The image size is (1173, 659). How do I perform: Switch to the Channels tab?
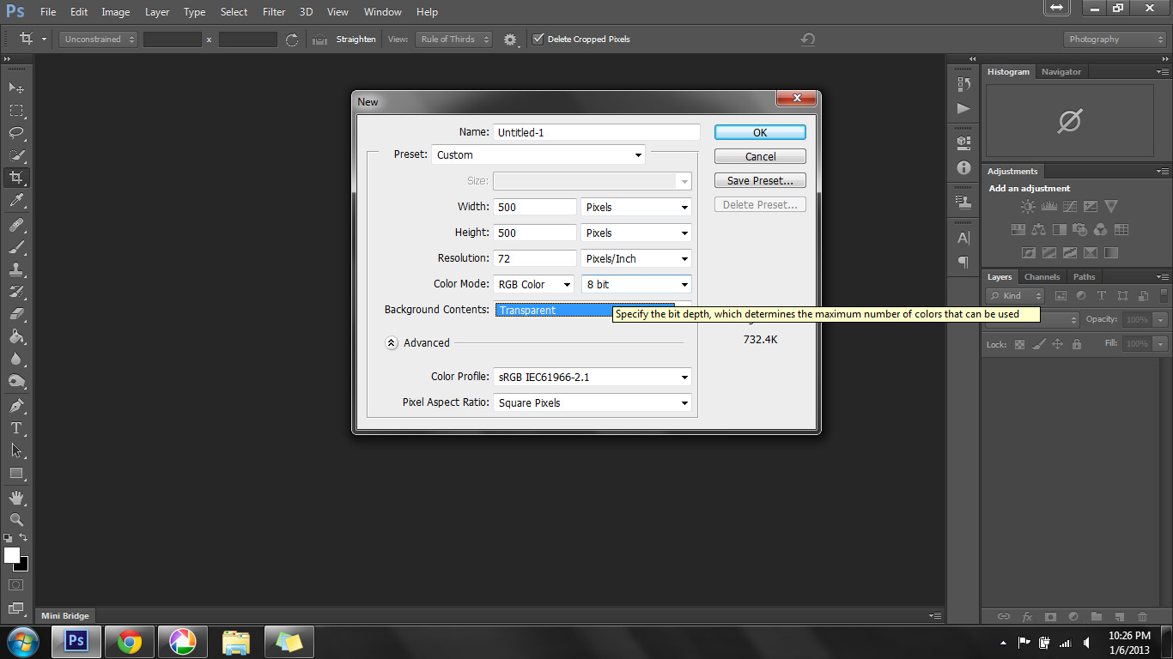coord(1042,277)
